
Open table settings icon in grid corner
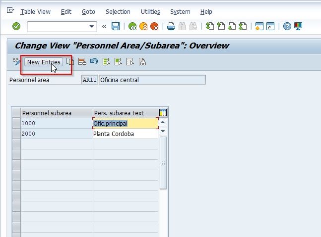163,113
